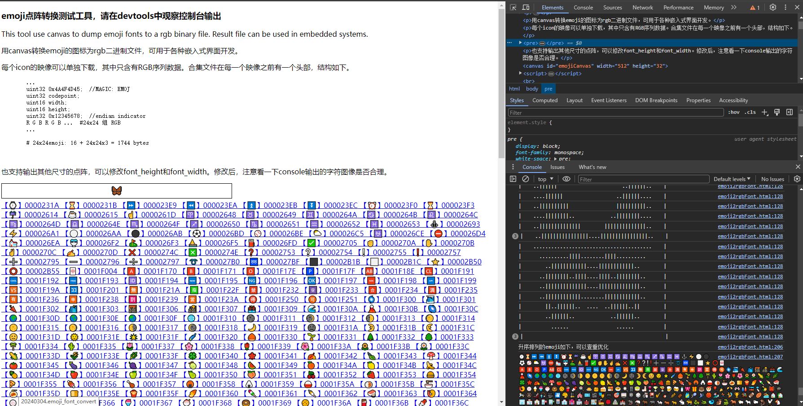803x406 pixels.
Task: Focus the console Filter input
Action: coord(643,179)
